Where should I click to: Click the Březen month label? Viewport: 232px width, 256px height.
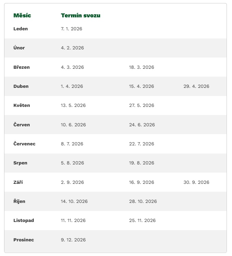[x=21, y=67]
